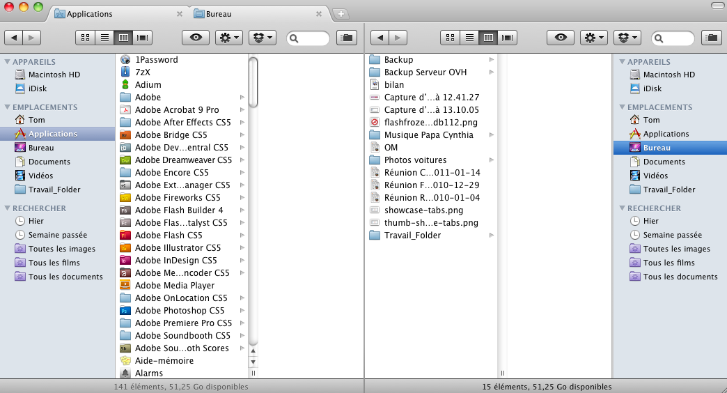
Task: Go back in right pane
Action: coord(380,38)
